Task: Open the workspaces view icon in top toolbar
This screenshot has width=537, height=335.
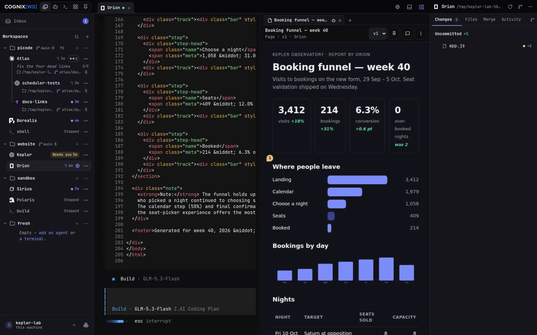Action: (x=45, y=7)
